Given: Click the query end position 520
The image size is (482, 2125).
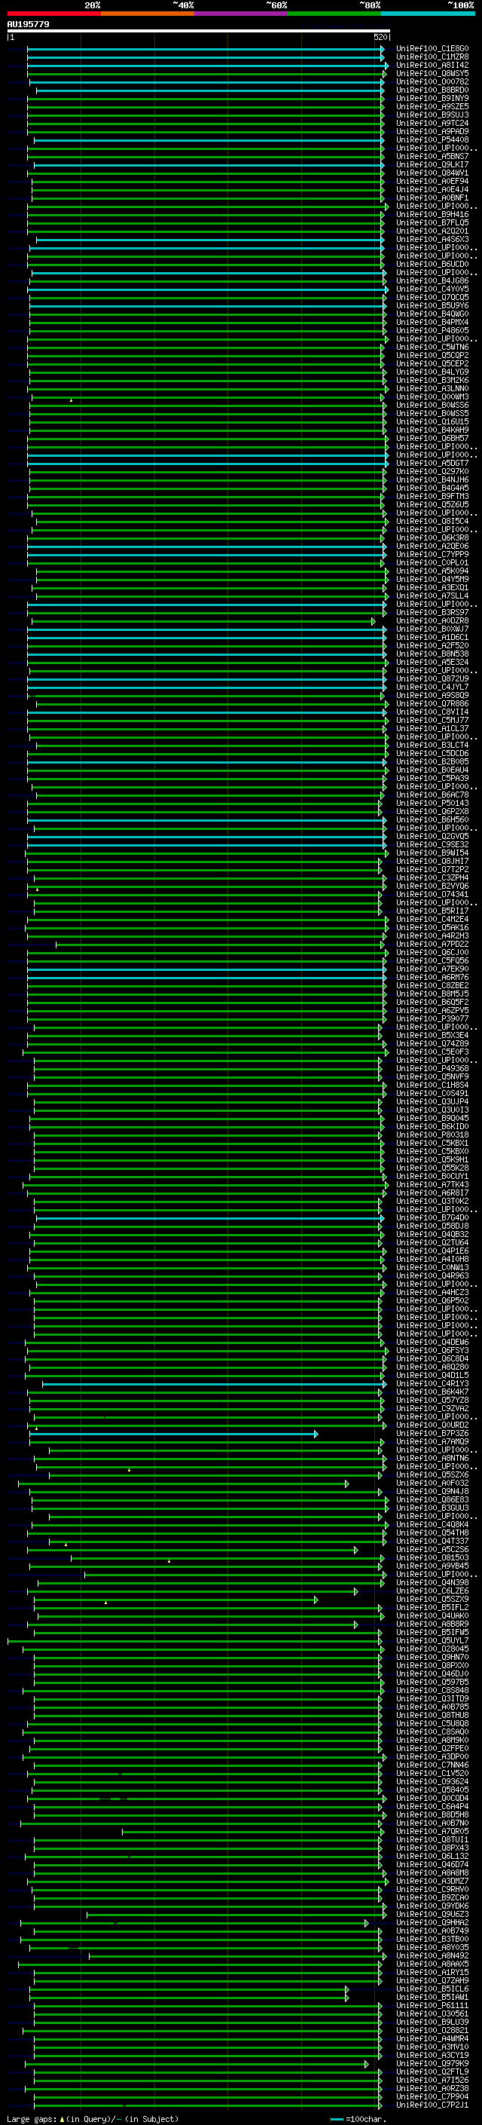Looking at the screenshot, I should pos(380,38).
